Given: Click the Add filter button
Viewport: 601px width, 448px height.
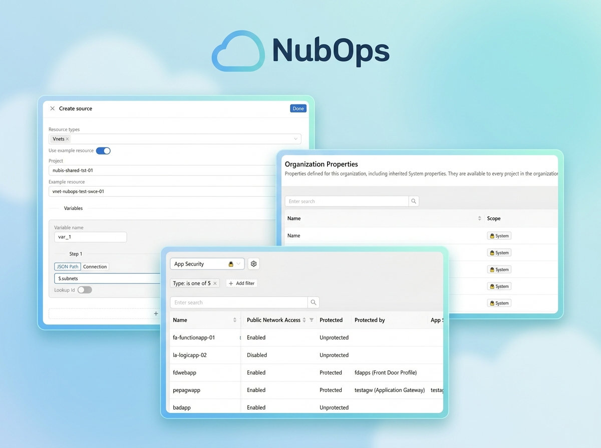Looking at the screenshot, I should click(x=241, y=283).
